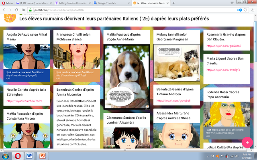This screenshot has width=257, height=160.
Task: Go forward to the next page
Action: click(10, 10)
